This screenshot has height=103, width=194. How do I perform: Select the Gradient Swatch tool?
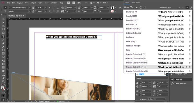pos(3,64)
